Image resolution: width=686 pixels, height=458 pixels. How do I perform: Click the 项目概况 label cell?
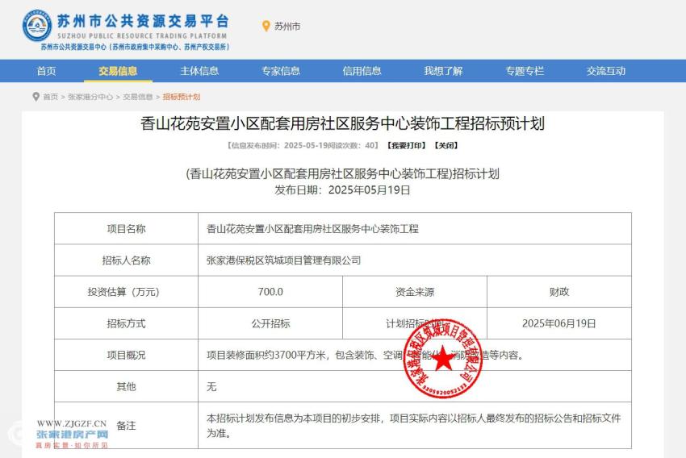[126, 355]
